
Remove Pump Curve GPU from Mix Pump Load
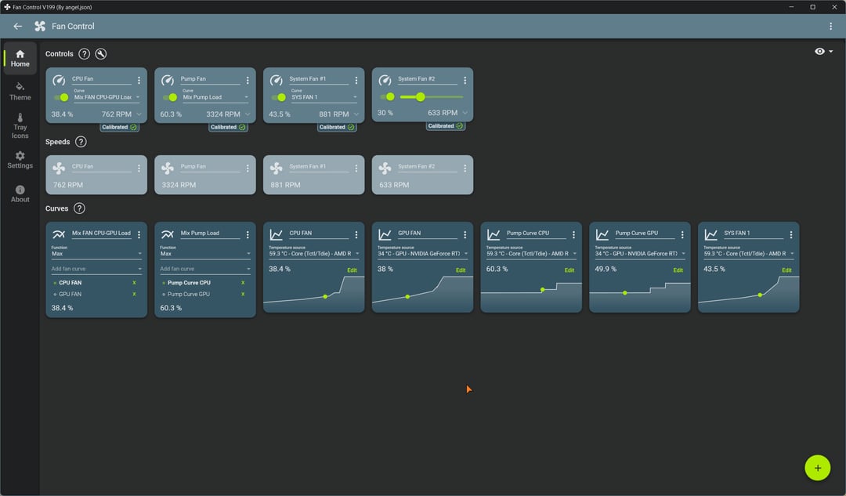click(x=243, y=294)
